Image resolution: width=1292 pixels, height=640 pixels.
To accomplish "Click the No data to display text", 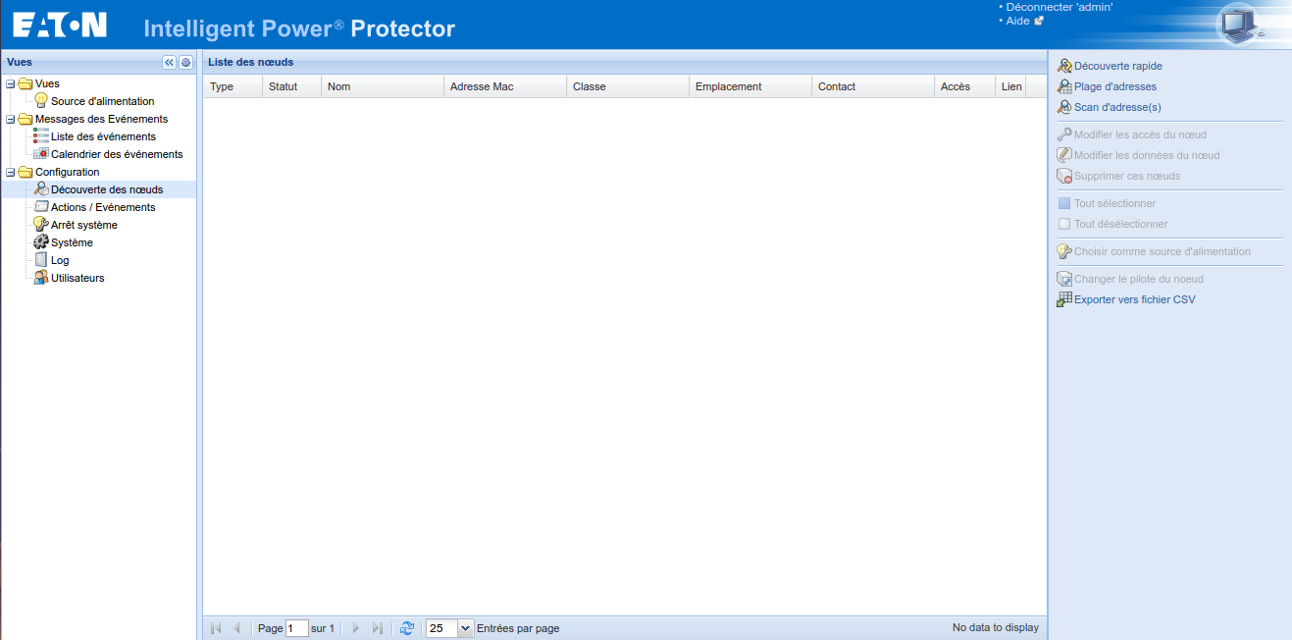I will pos(995,627).
